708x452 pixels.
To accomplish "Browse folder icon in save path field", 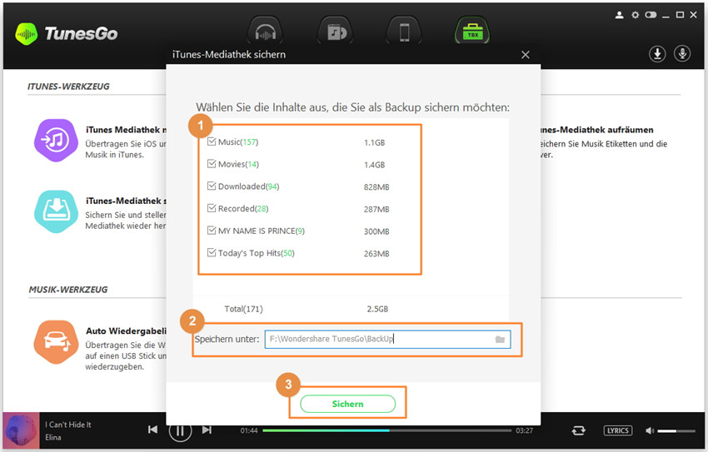I will pos(500,340).
